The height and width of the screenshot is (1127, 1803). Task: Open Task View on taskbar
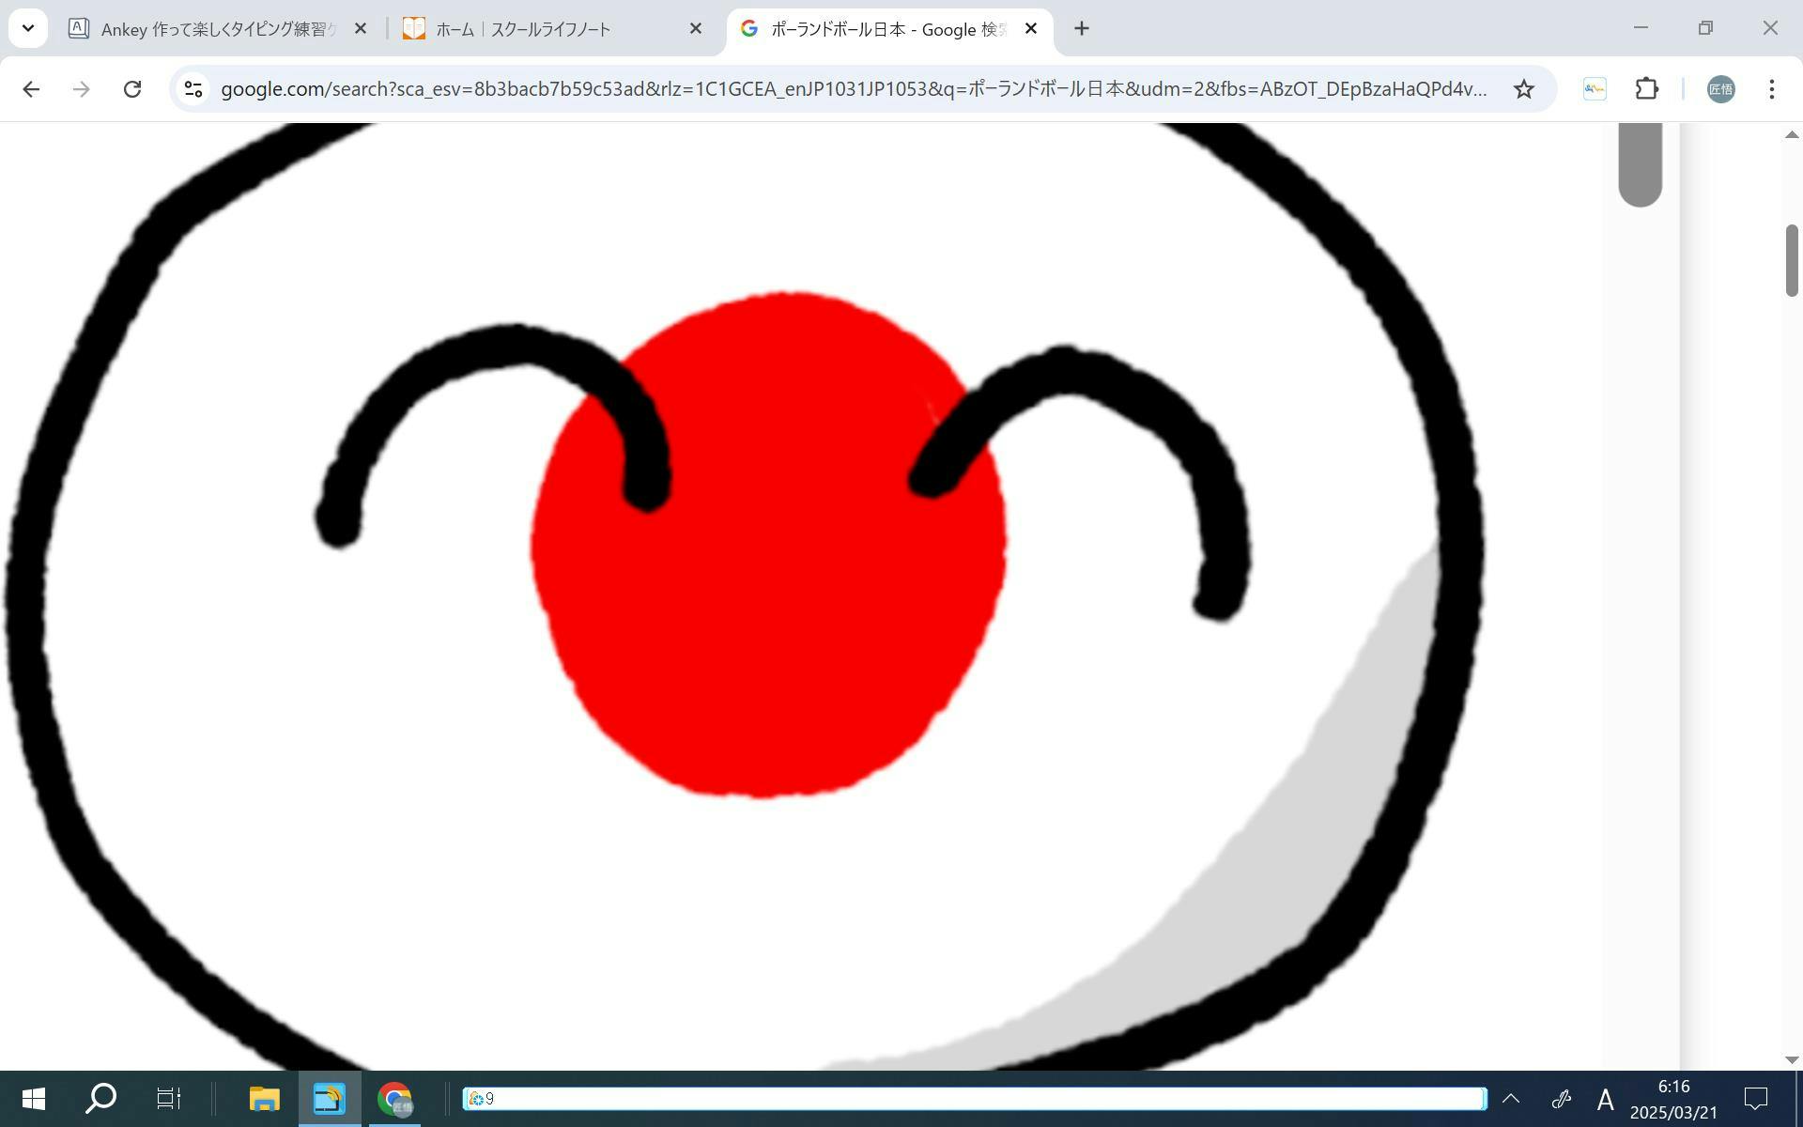click(x=168, y=1098)
